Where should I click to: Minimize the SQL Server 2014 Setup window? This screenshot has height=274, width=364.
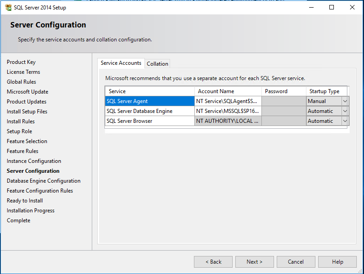click(x=311, y=8)
